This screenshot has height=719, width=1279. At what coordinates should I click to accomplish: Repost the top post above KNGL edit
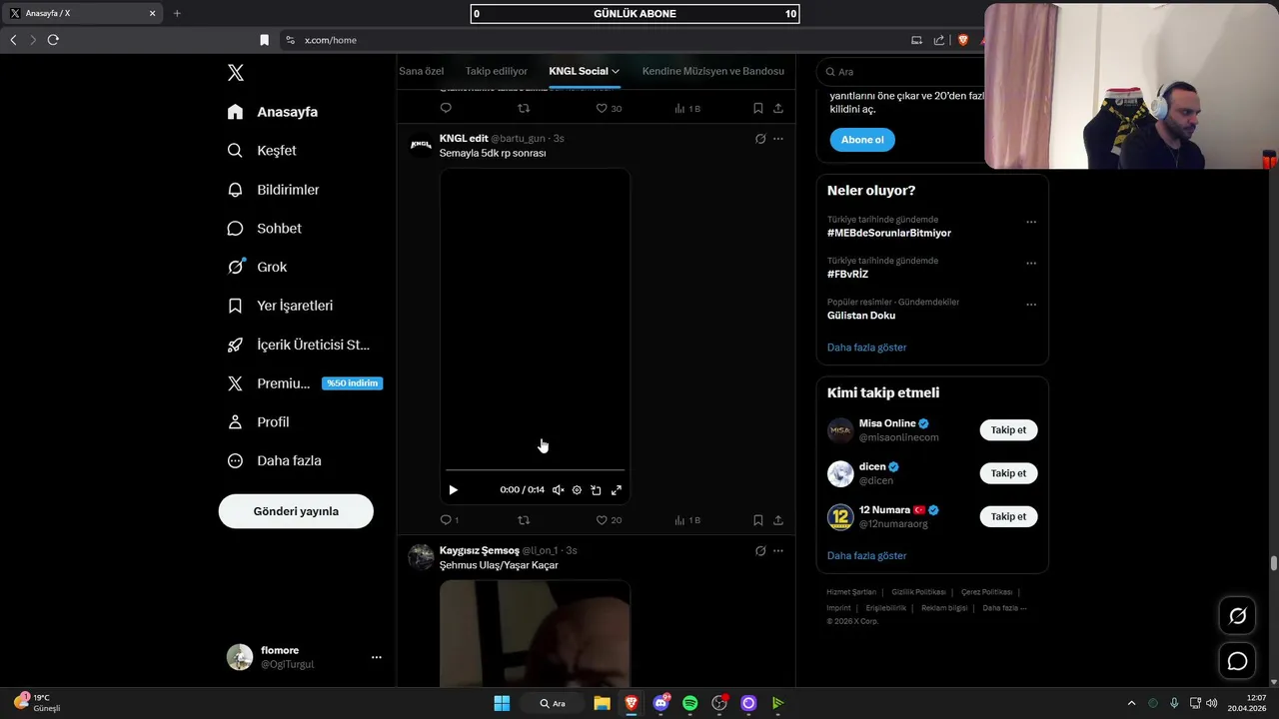524,108
